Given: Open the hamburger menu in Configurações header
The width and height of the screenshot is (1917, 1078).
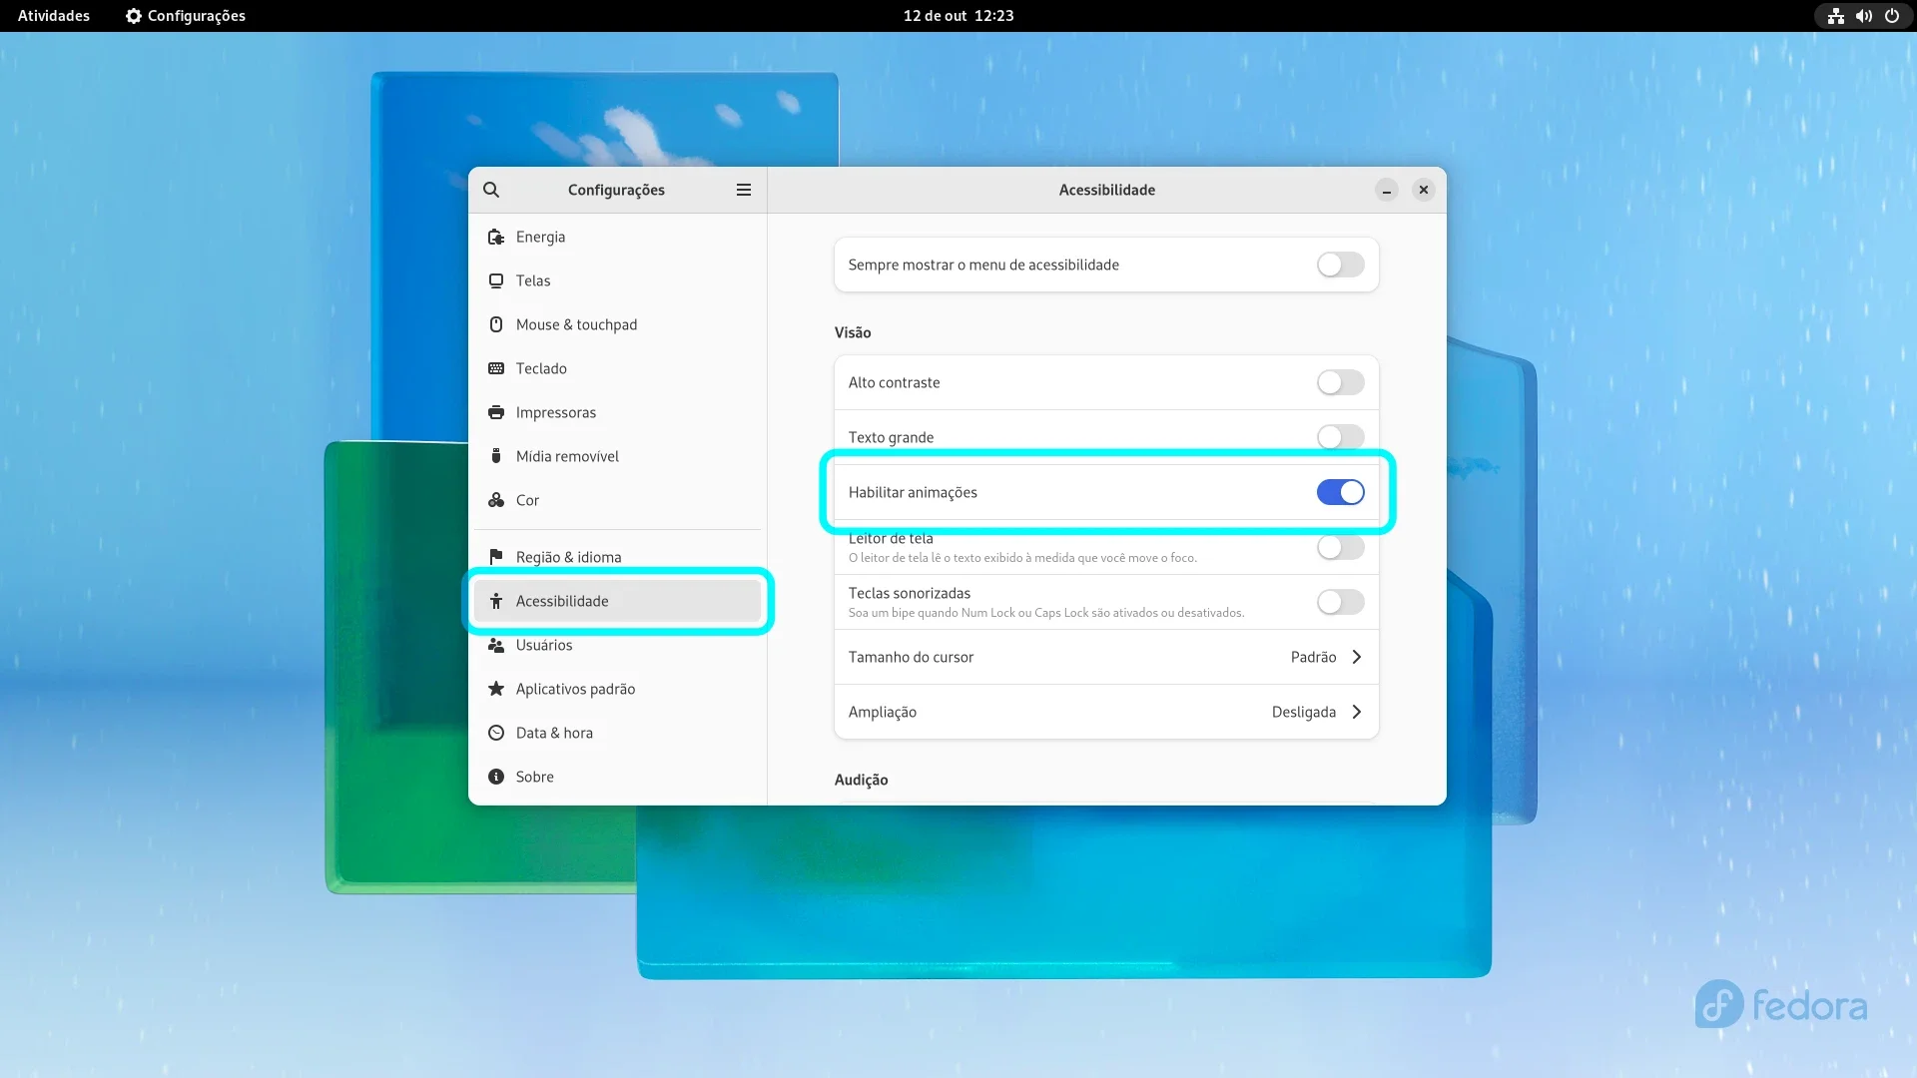Looking at the screenshot, I should tap(744, 190).
